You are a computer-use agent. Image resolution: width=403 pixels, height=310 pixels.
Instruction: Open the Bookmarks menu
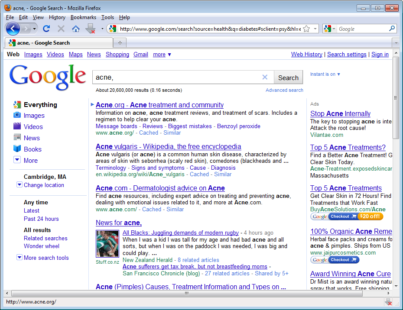tap(83, 17)
